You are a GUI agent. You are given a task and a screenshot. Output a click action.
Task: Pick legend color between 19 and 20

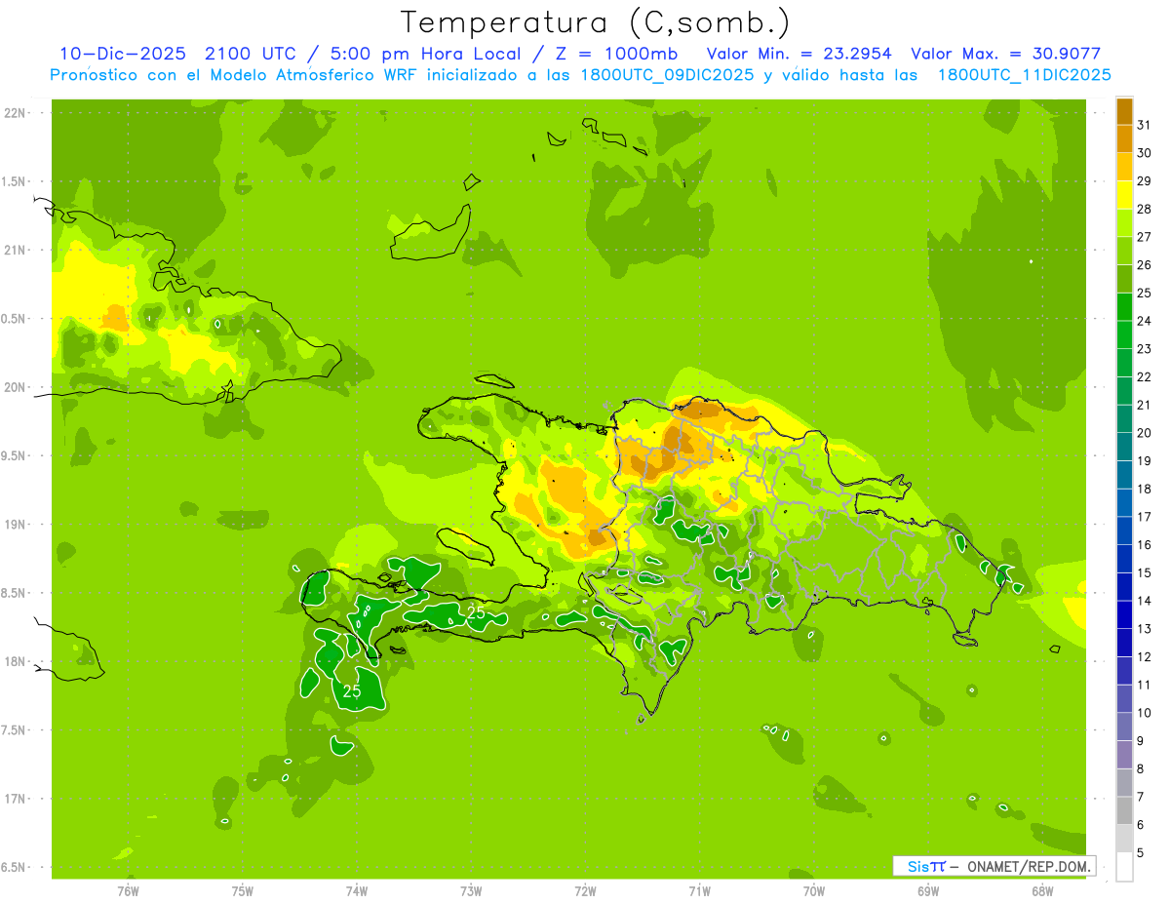[1124, 447]
